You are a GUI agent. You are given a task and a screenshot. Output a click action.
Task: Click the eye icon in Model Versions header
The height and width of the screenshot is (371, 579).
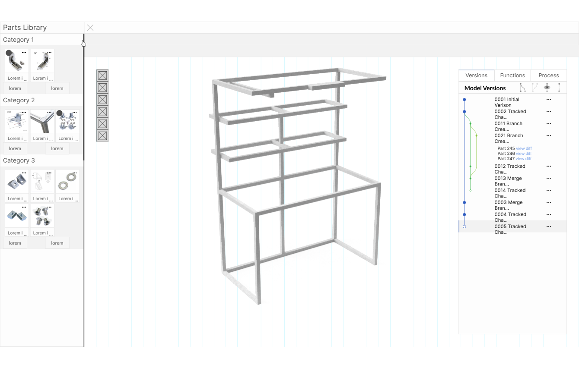tap(547, 87)
